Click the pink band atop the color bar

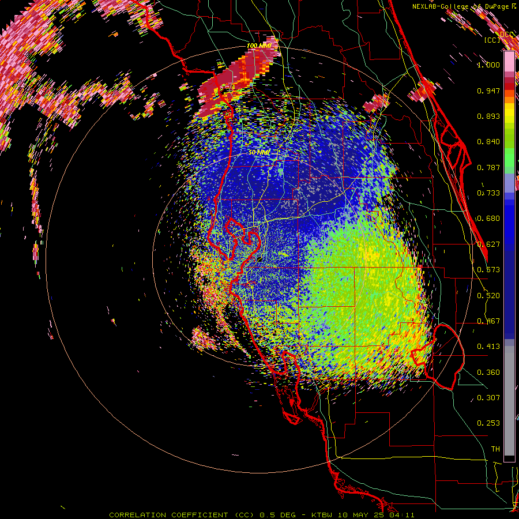point(509,61)
